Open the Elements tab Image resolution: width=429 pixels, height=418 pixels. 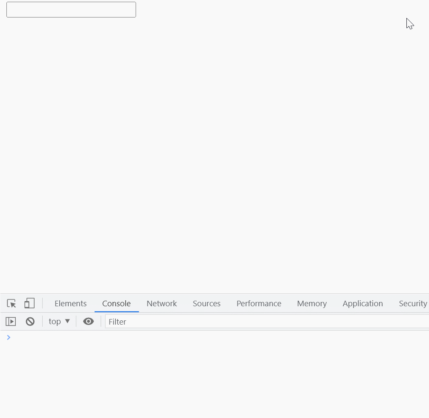pos(71,303)
